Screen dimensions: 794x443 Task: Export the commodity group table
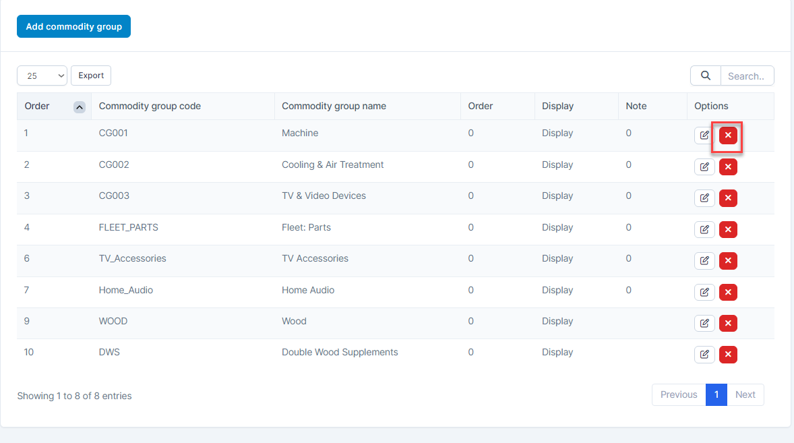pos(91,76)
